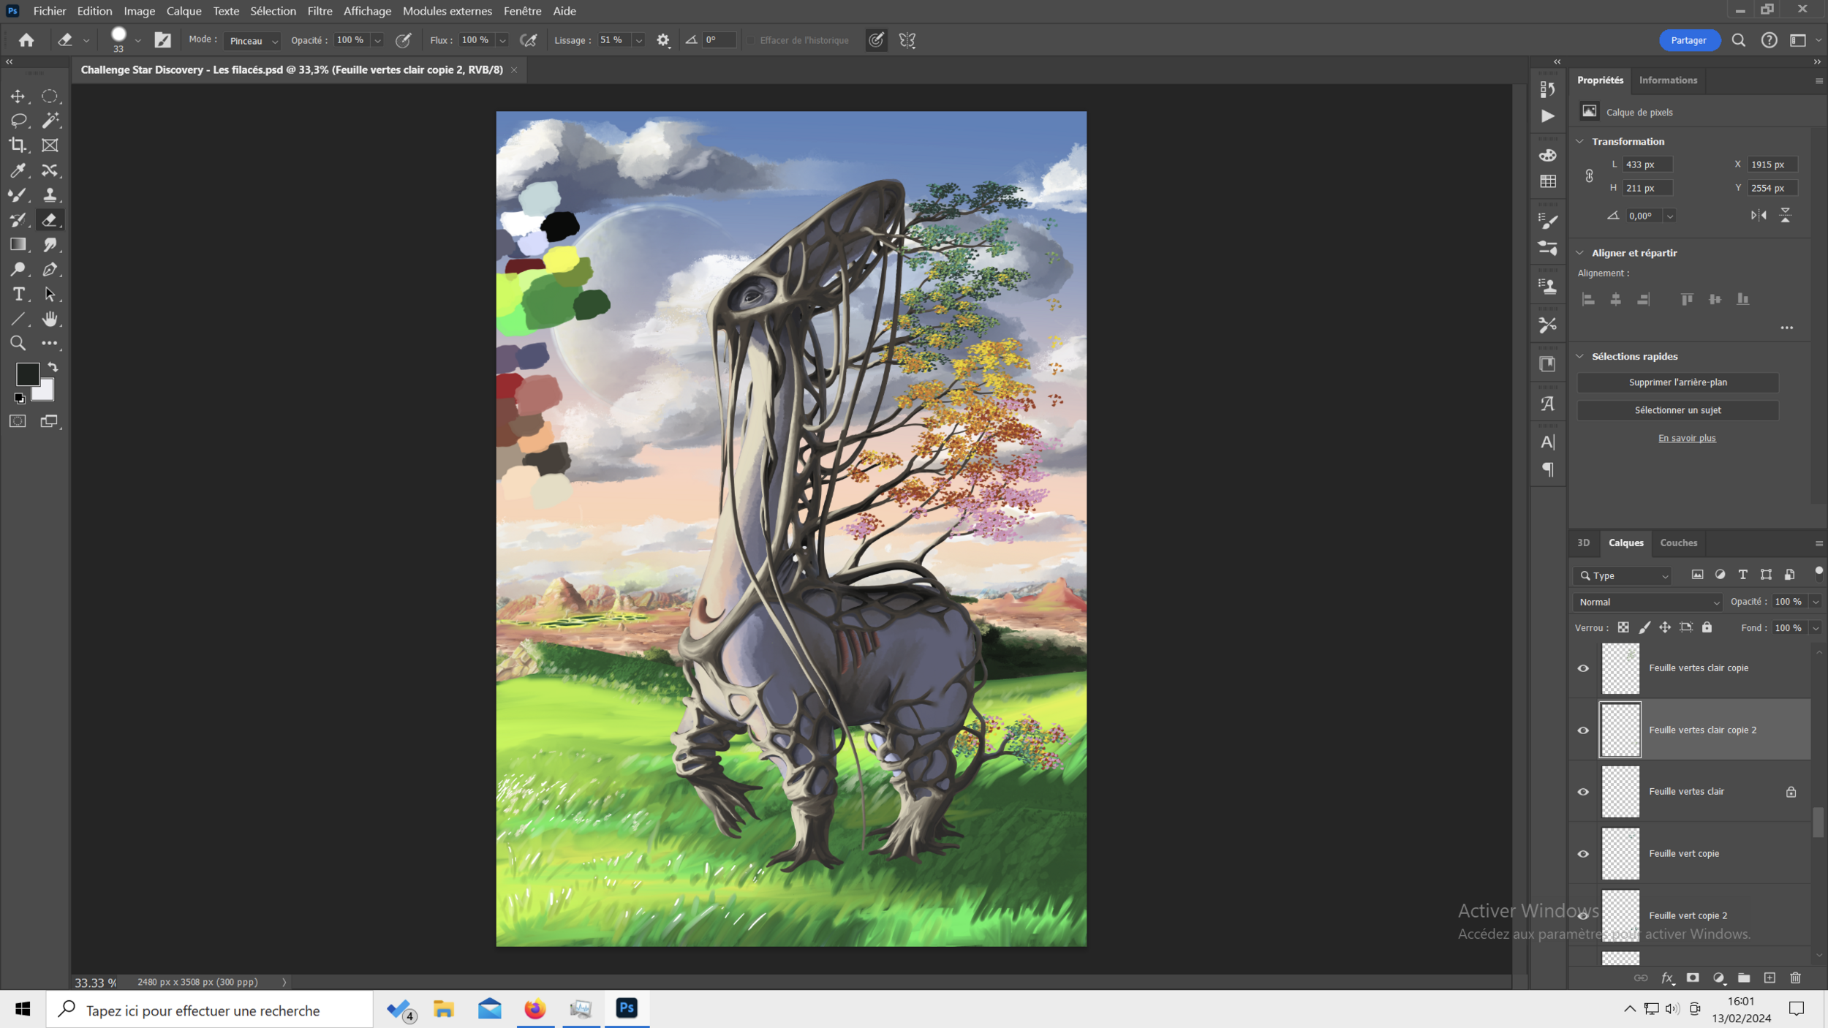Switch to the Couches tab
Screen dimensions: 1828x1028
pos(1678,543)
